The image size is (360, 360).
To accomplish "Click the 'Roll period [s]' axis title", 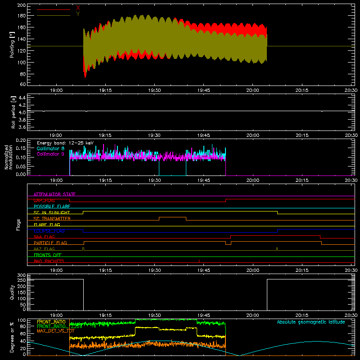I will click(x=13, y=112).
